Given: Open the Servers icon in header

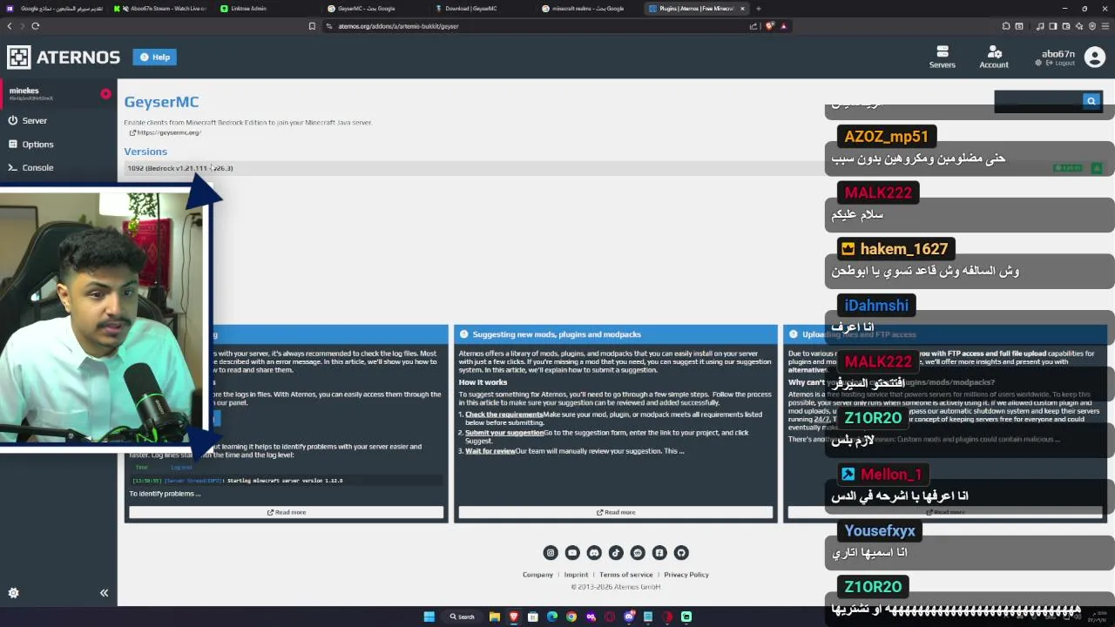Looking at the screenshot, I should click(x=942, y=57).
